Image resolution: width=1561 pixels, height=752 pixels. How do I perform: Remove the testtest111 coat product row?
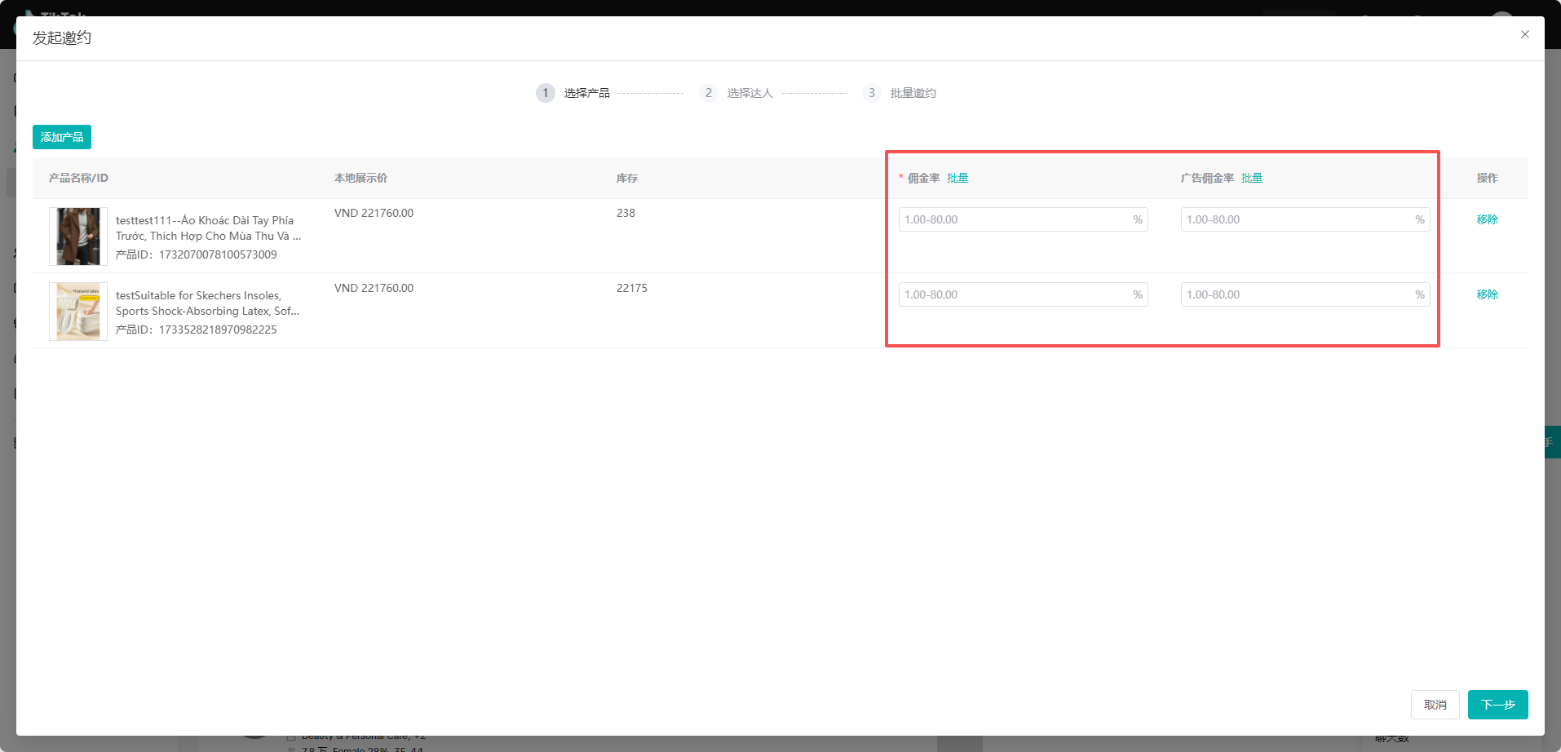click(1488, 219)
